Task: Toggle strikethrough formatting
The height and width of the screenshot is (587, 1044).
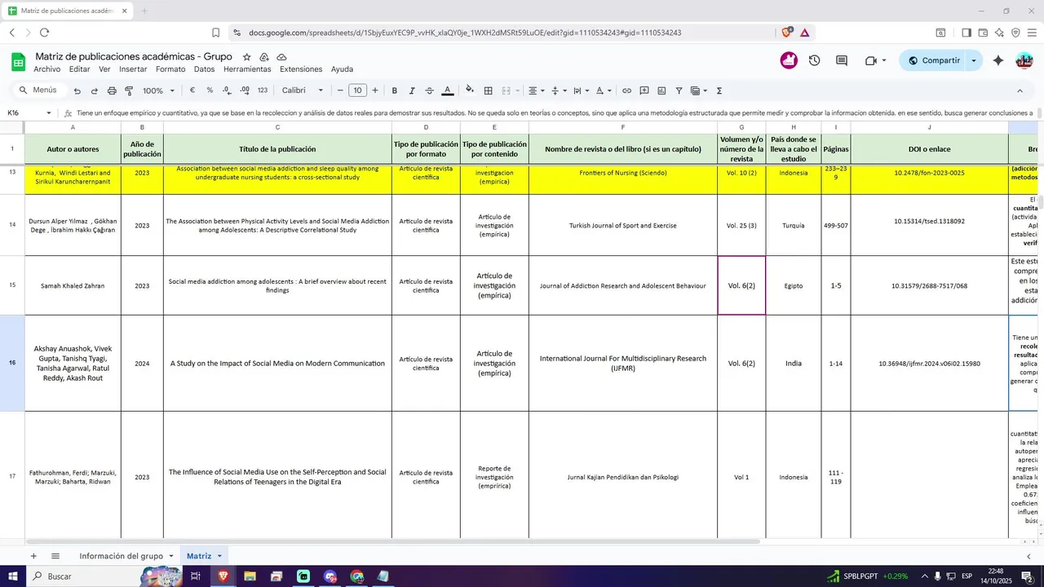Action: (429, 90)
